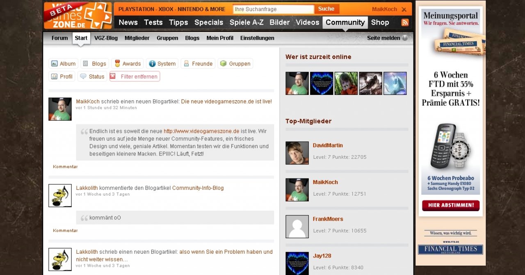This screenshot has width=525, height=275.
Task: Open the Blogs sub-navigation tab
Action: [192, 38]
